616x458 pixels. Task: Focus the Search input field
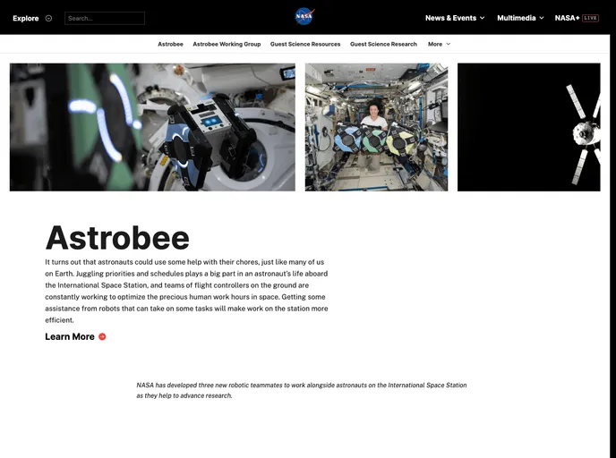click(105, 18)
